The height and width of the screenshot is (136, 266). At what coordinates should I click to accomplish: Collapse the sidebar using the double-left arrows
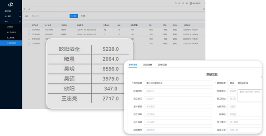24,9
